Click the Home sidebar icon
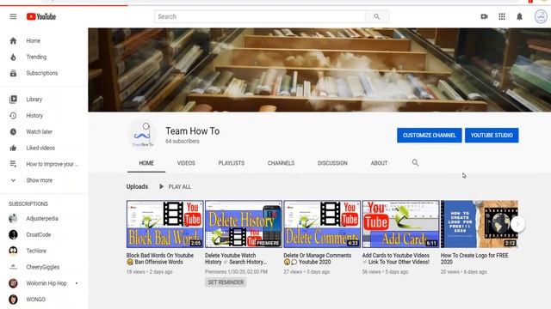This screenshot has width=551, height=309. tap(13, 40)
